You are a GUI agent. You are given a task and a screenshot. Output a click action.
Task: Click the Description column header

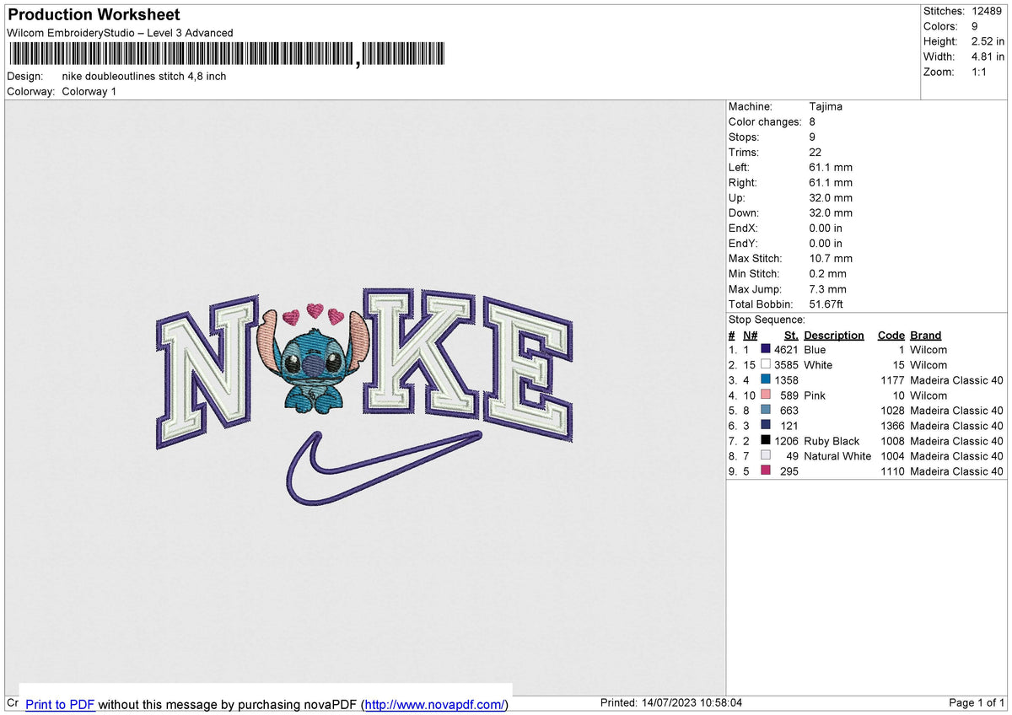(x=834, y=335)
